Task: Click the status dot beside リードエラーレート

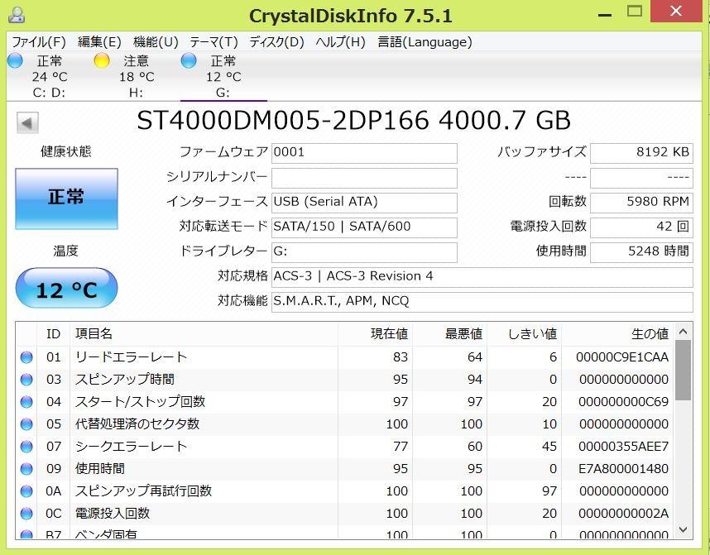Action: 26,357
